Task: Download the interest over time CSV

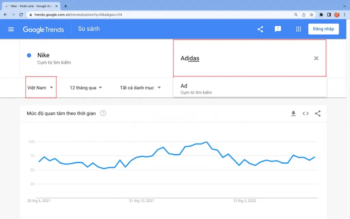Action: [293, 114]
